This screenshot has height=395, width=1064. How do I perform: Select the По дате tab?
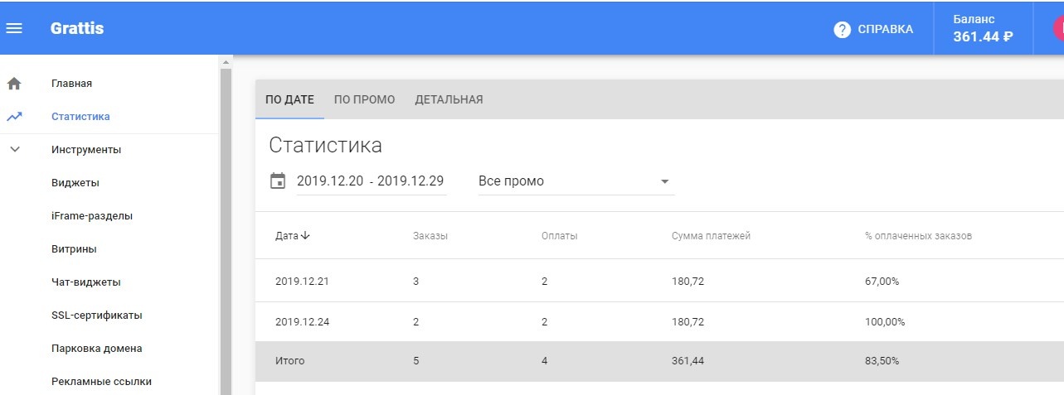point(289,100)
